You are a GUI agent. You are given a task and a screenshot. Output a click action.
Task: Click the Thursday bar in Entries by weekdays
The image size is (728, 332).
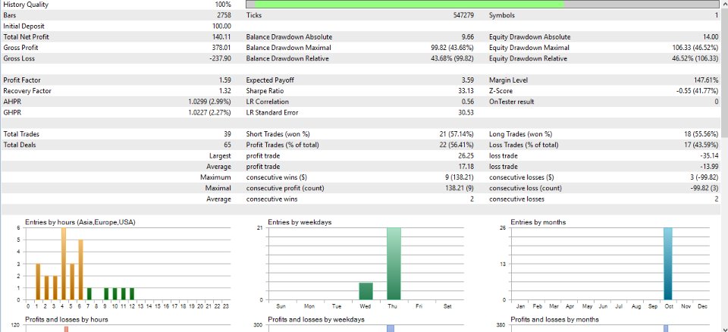pyautogui.click(x=394, y=264)
